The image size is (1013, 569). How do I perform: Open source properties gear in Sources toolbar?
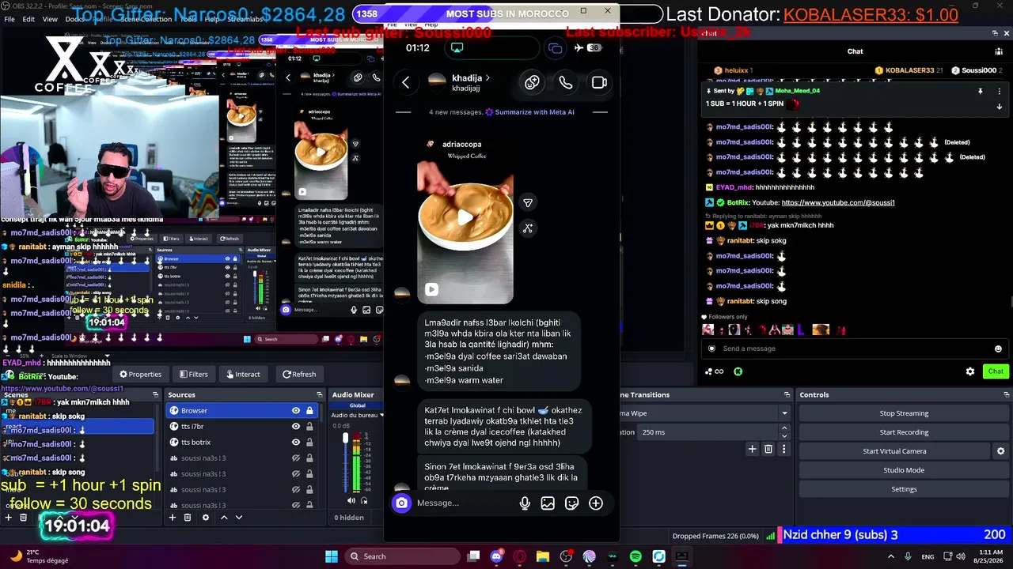click(206, 518)
